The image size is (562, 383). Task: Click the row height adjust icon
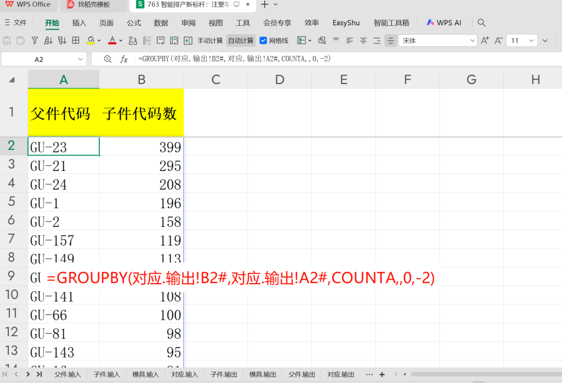133,41
